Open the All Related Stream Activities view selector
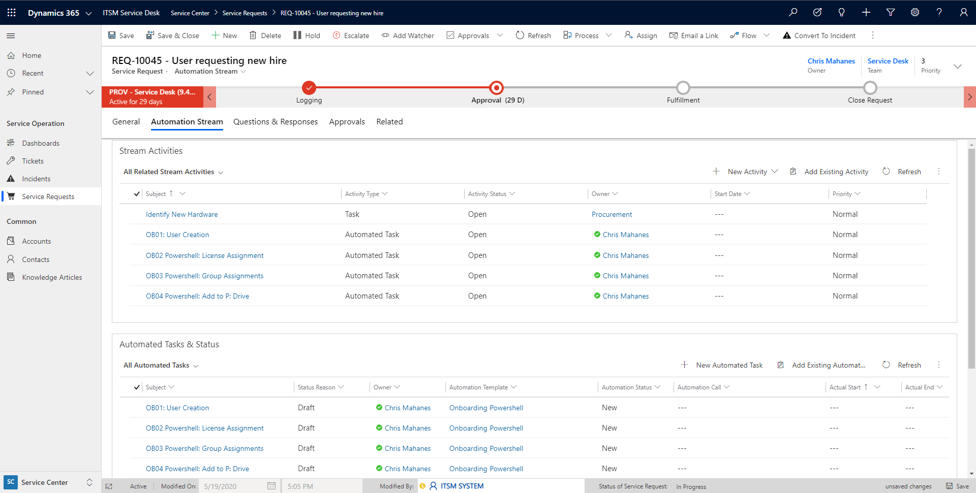976x493 pixels. coord(173,172)
